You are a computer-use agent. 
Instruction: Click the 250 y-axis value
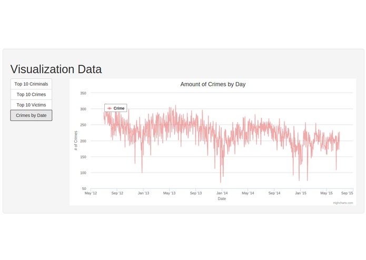[83, 125]
